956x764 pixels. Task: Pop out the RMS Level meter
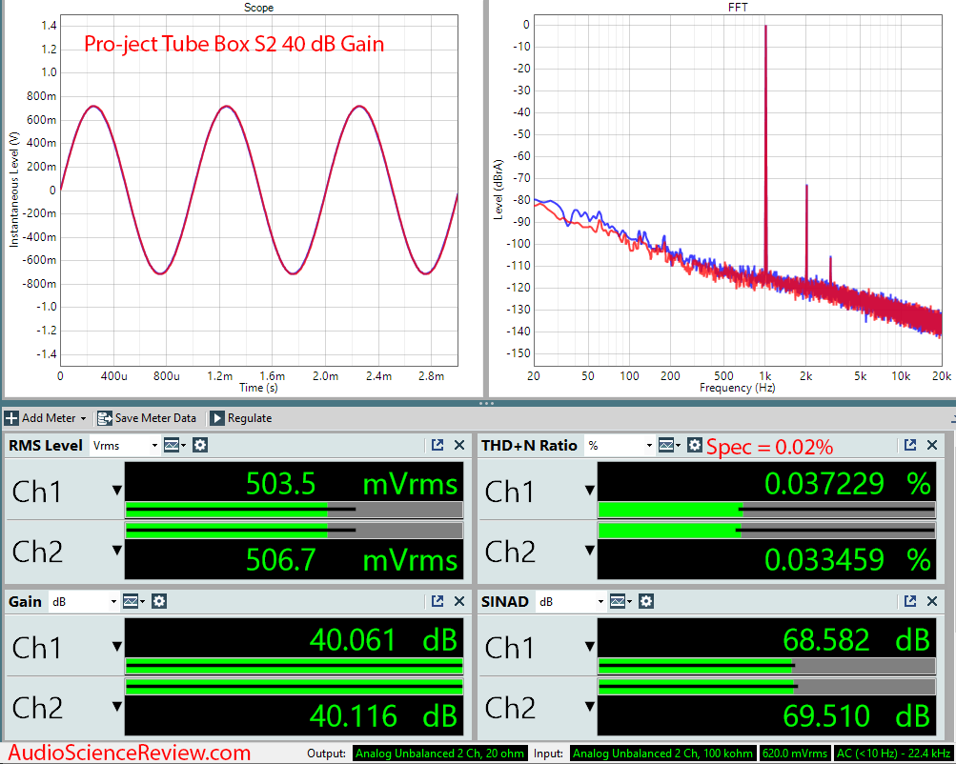tap(437, 446)
